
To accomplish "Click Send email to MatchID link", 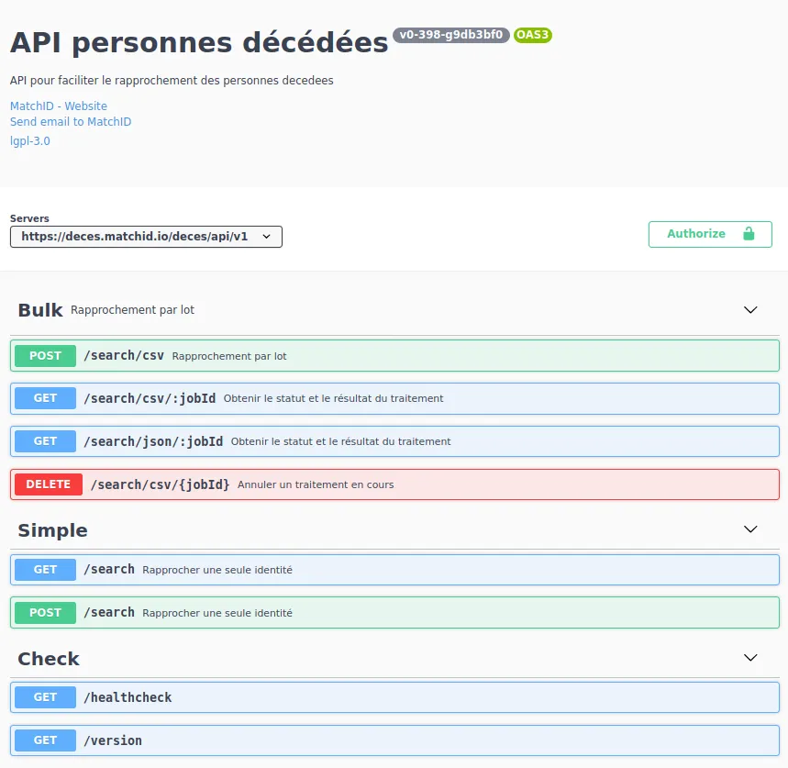I will point(71,122).
